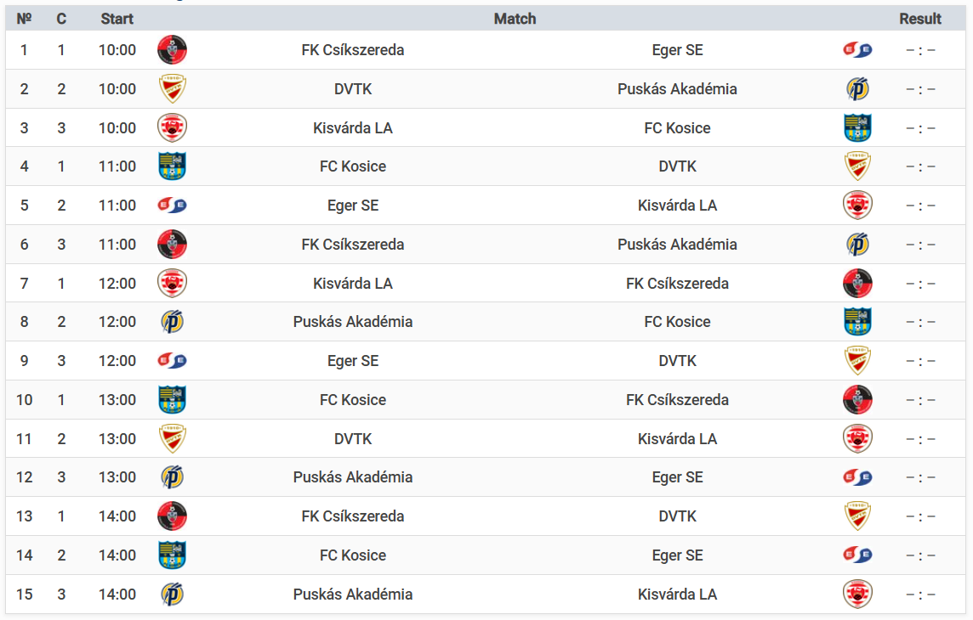
Task: Click FC Kosice crest in match 4 home side
Action: [x=173, y=166]
